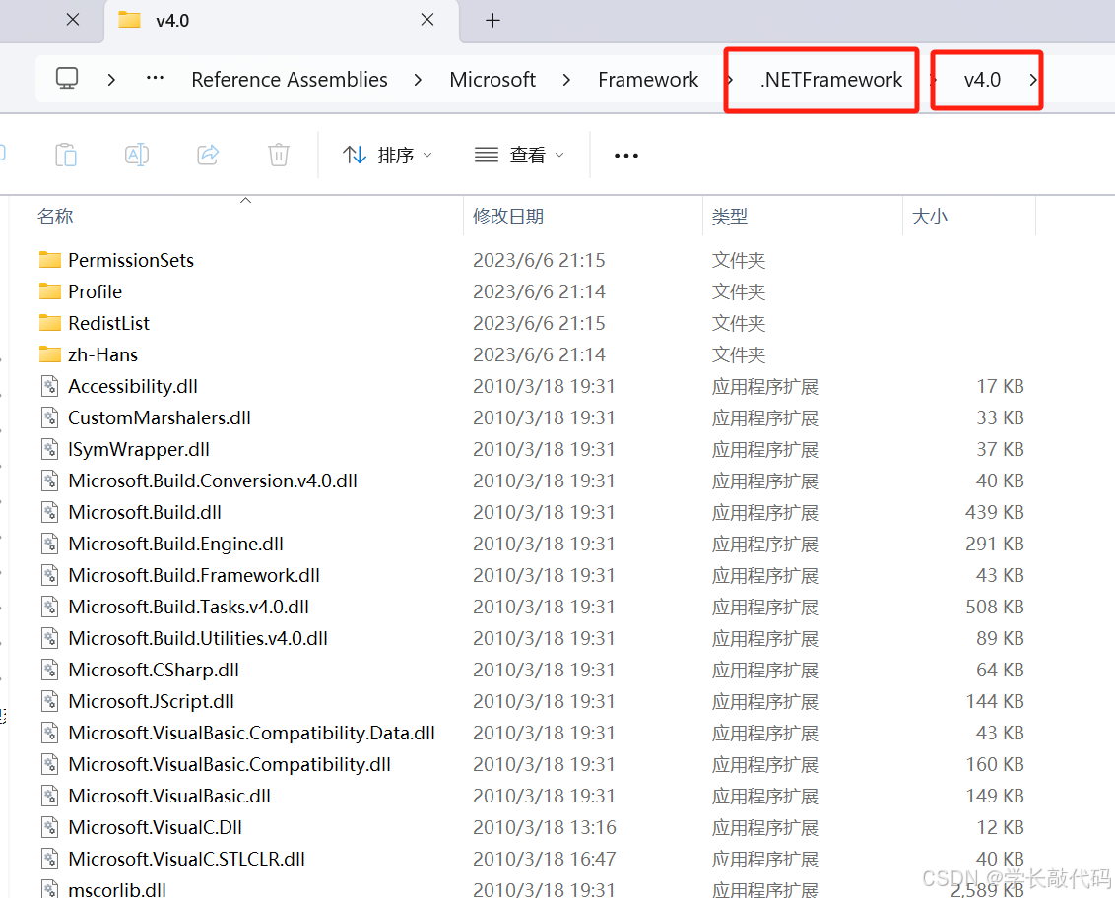Add a new tab with plus button
1115x898 pixels.
[x=492, y=21]
